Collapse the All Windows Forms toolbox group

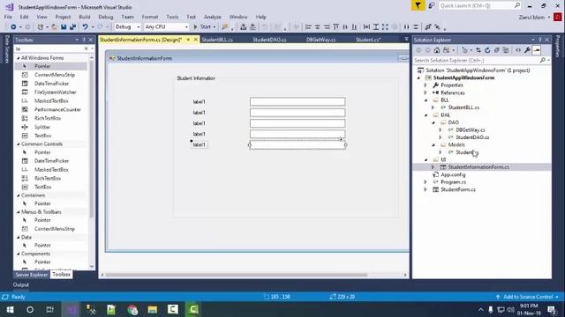pyautogui.click(x=19, y=58)
